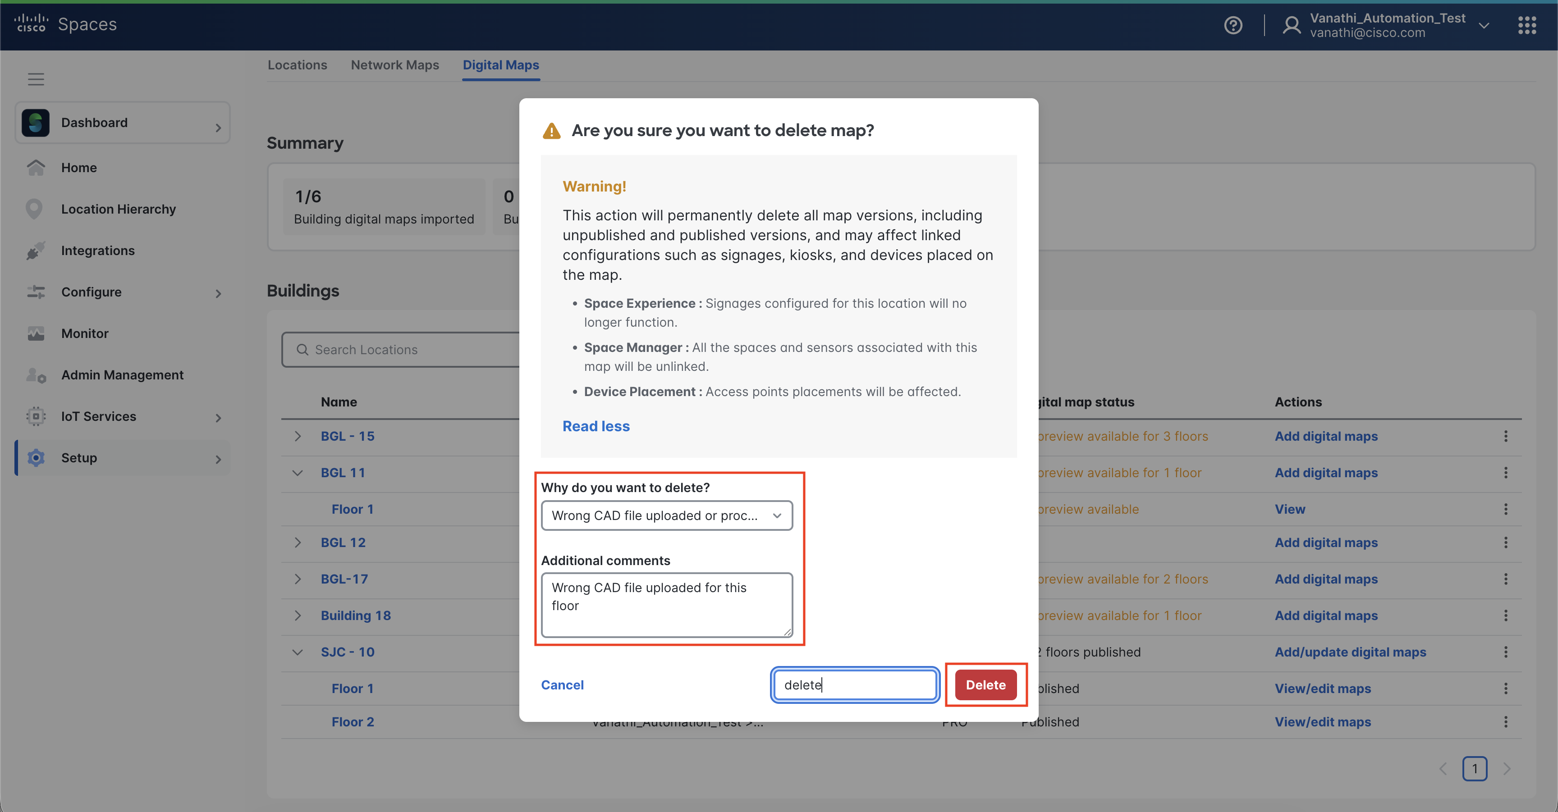Click the Home icon in sidebar
The width and height of the screenshot is (1558, 812).
(36, 168)
